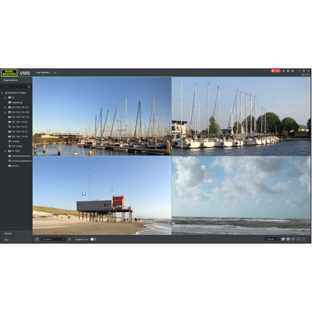
Task: Toggle the Geplante Tour switch
Action: (x=93, y=239)
